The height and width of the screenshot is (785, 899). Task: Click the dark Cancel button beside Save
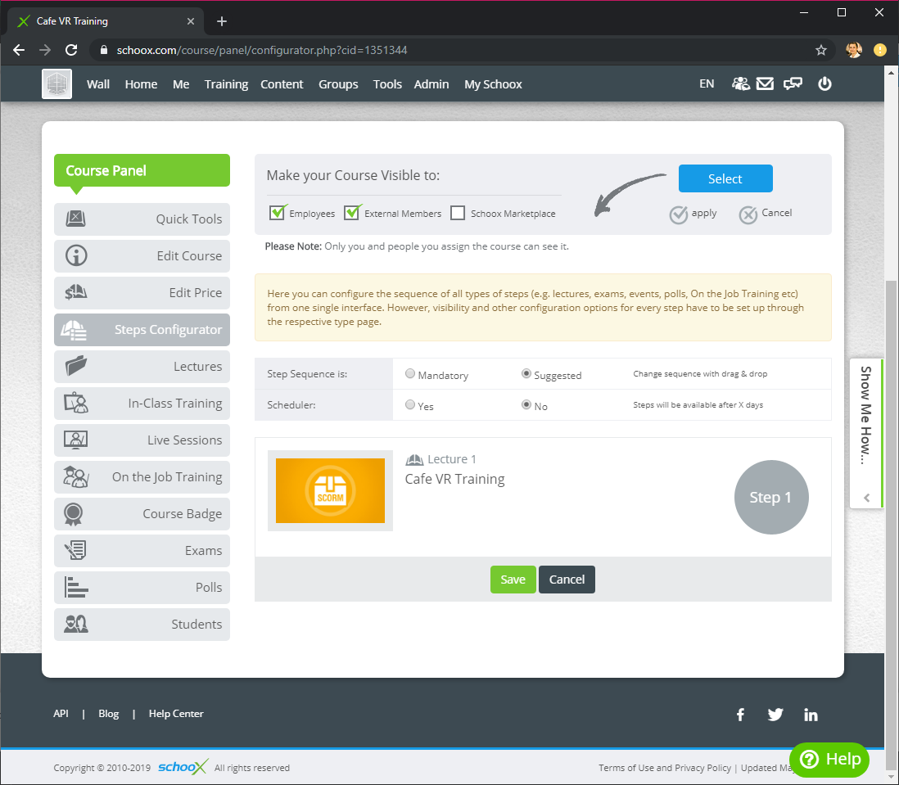tap(567, 580)
